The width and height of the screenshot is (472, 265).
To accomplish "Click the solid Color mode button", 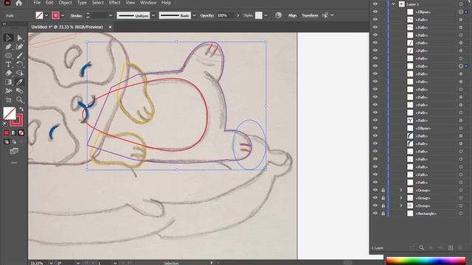I will 7,132.
